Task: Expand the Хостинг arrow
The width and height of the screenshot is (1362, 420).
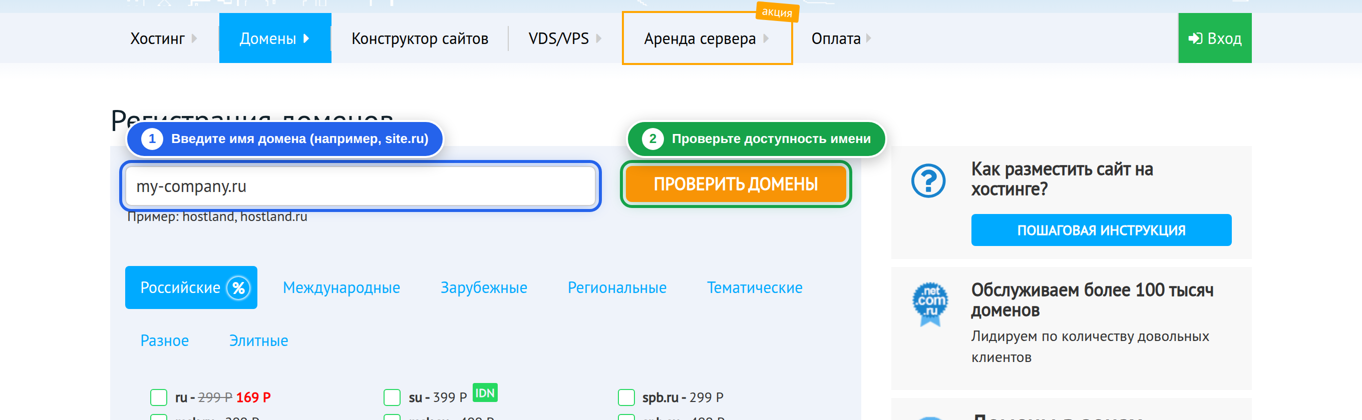Action: pos(195,38)
